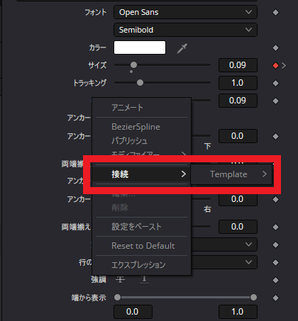The width and height of the screenshot is (298, 321).
Task: Expand the Template submenu
Action: (231, 174)
